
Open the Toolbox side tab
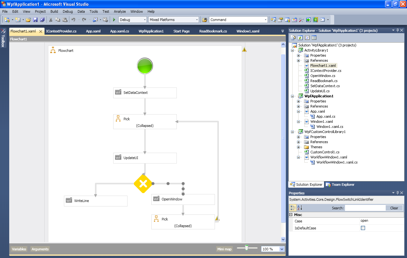point(3,38)
